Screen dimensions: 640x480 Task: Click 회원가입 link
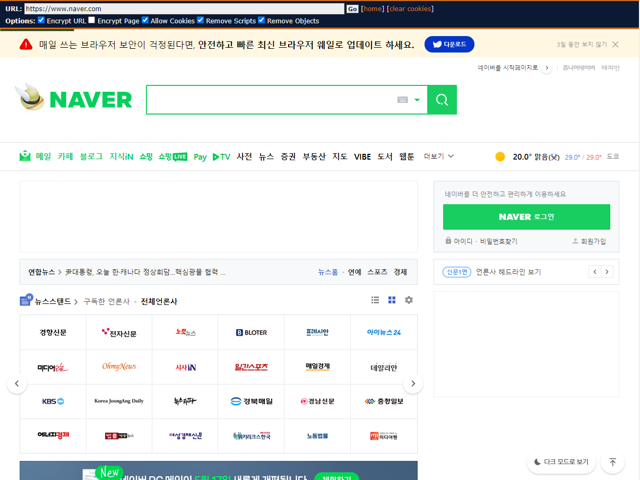(x=589, y=241)
